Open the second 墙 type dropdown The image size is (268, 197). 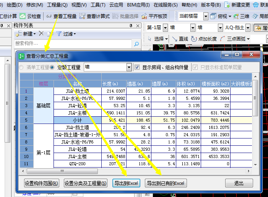point(220,28)
